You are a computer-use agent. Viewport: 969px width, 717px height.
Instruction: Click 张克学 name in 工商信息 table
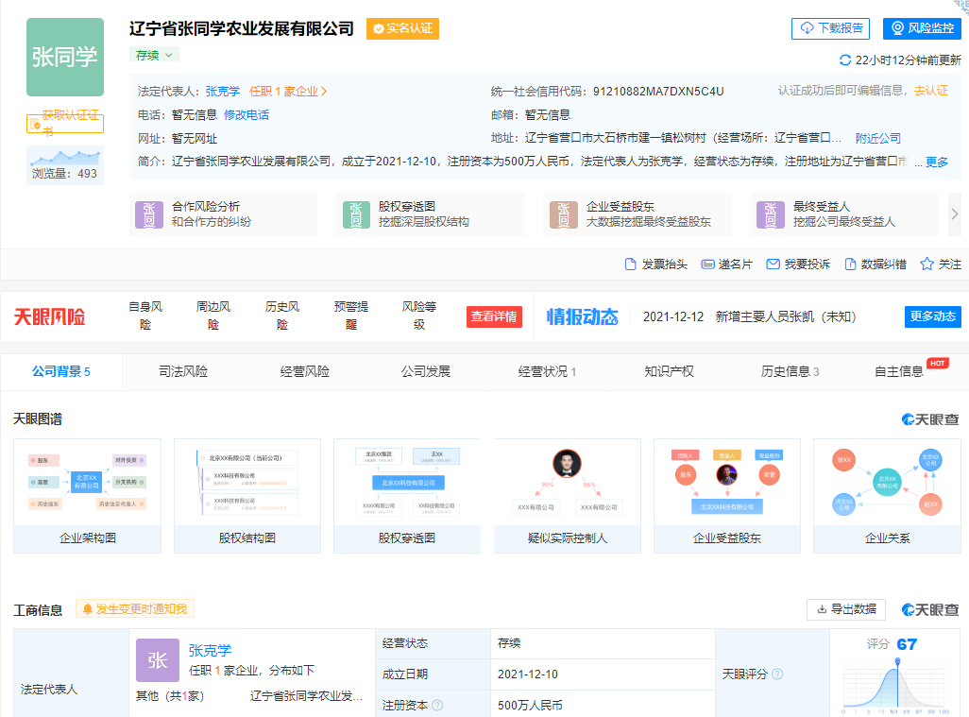click(x=210, y=650)
